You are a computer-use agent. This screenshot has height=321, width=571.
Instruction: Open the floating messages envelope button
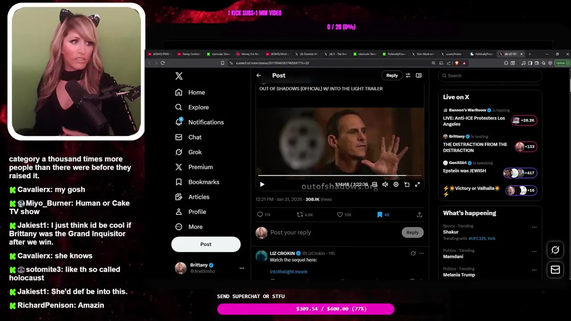[x=555, y=270]
